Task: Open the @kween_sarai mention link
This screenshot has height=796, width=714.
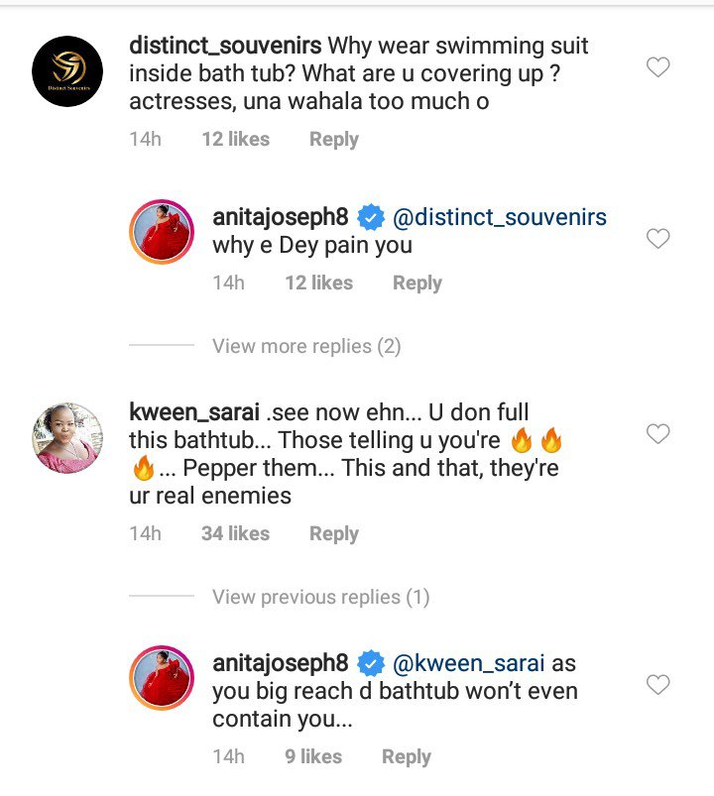Action: [x=470, y=662]
